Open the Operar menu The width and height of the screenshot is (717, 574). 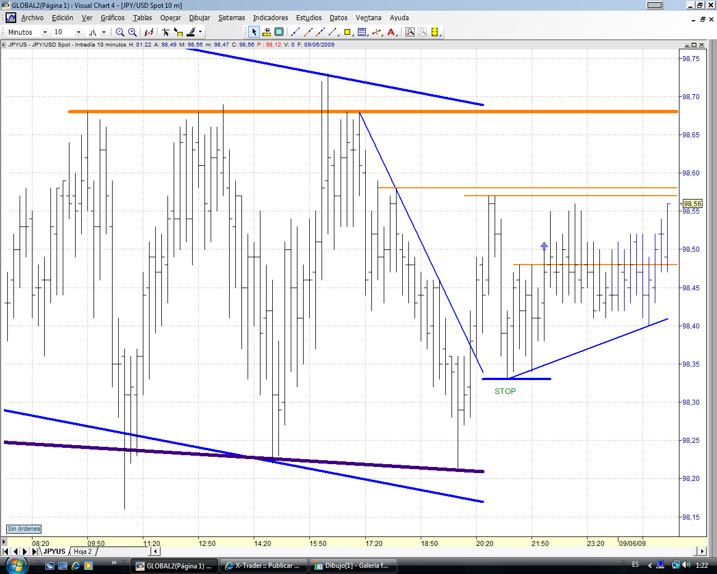tap(170, 18)
